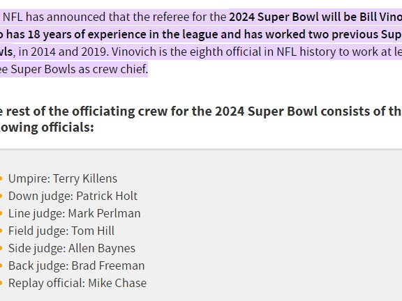The width and height of the screenshot is (402, 301).
Task: Click the orange bullet beside Replay official
Action: pos(1,283)
